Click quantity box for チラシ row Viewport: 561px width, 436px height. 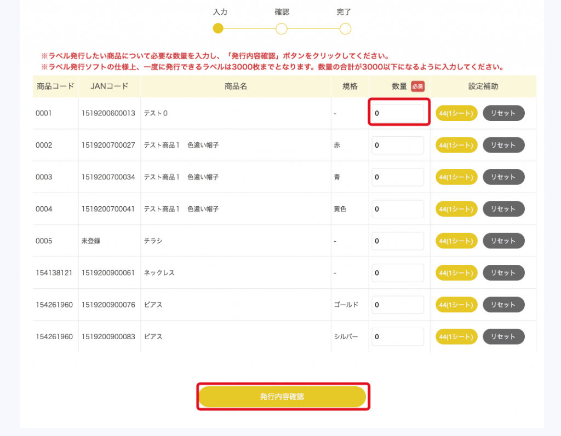(398, 241)
